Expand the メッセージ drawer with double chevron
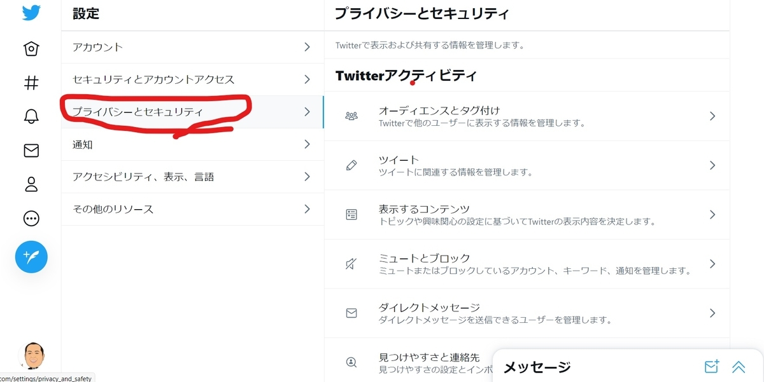 click(739, 367)
